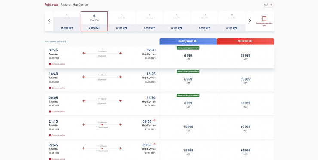Select date tab 7 September
The height and width of the screenshot is (160, 318).
(122, 21)
